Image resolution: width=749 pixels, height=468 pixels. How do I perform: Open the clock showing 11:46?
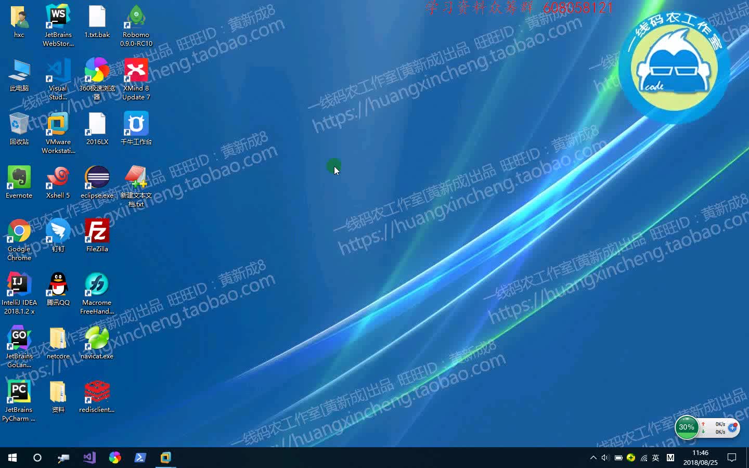point(700,458)
